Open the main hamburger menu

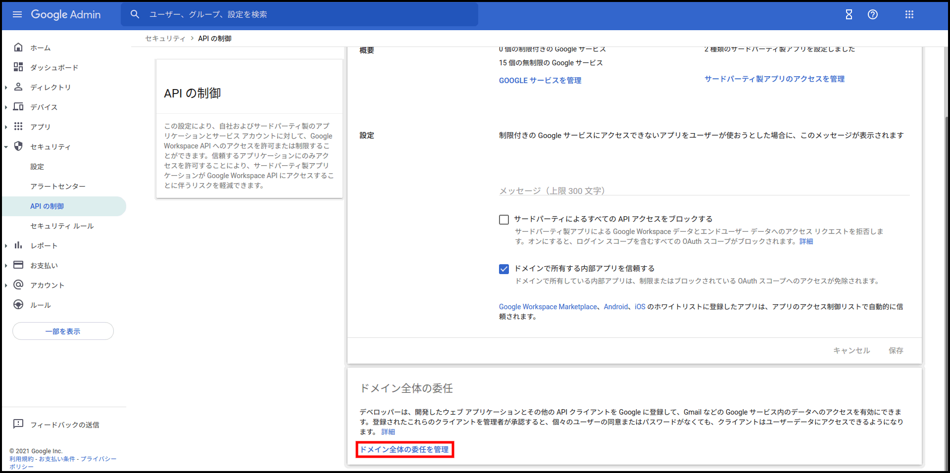point(17,14)
